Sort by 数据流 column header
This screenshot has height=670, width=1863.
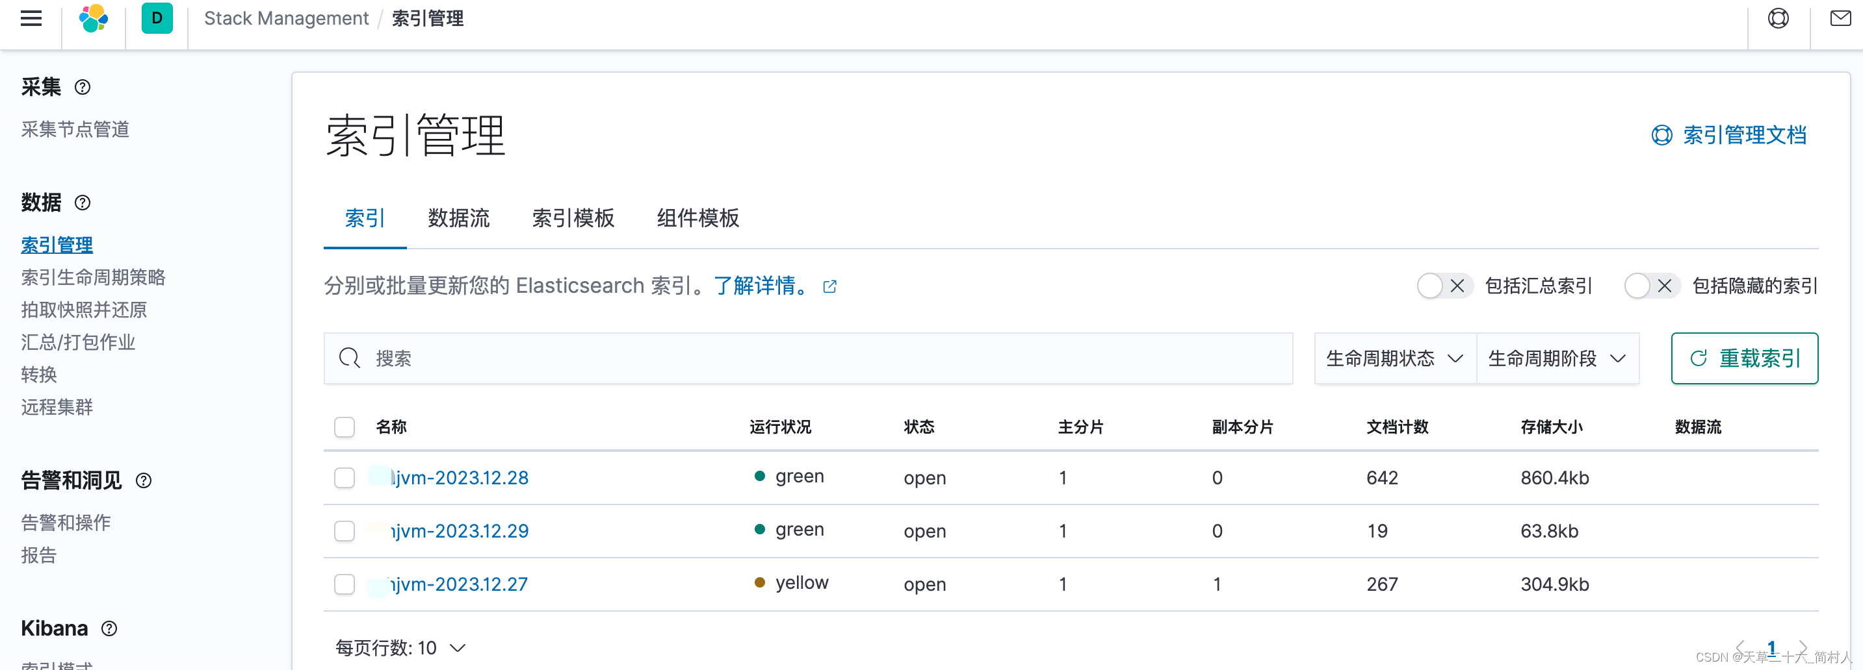1698,427
